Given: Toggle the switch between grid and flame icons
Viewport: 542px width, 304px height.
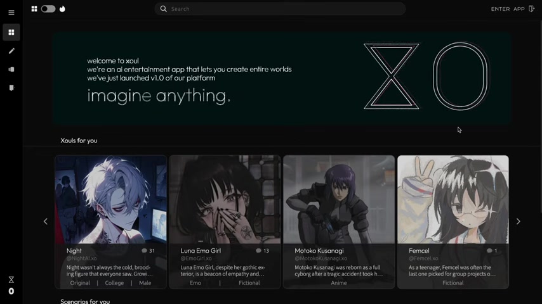Looking at the screenshot, I should click(48, 9).
